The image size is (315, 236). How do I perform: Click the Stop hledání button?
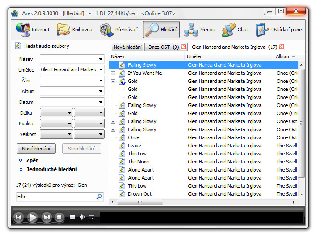81,149
